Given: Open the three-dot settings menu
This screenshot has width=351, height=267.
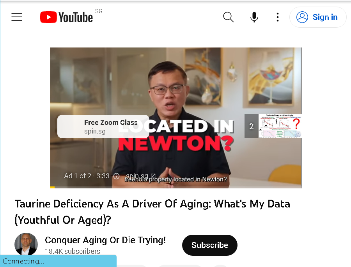Looking at the screenshot, I should (x=278, y=17).
